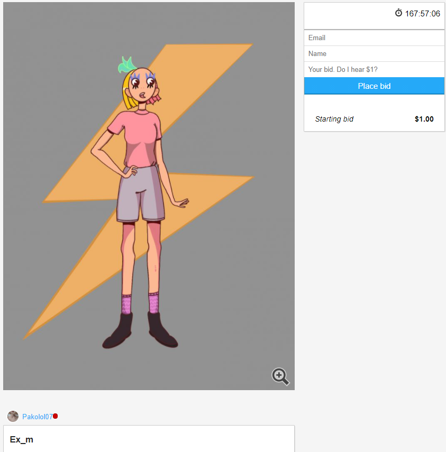Open the Pakolol07 profile link
The image size is (446, 452).
pyautogui.click(x=38, y=417)
